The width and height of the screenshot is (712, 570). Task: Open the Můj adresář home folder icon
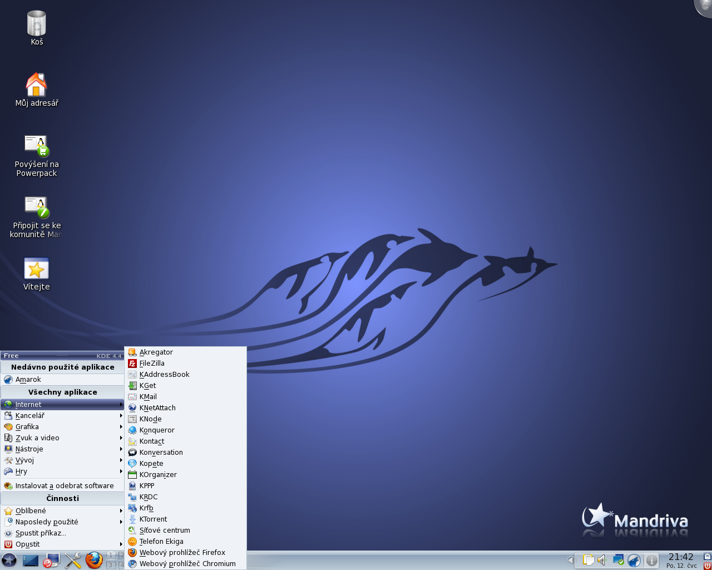pos(37,90)
